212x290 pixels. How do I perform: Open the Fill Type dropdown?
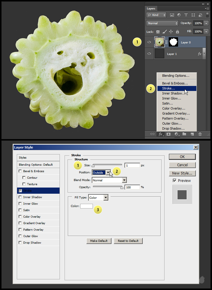pos(106,198)
